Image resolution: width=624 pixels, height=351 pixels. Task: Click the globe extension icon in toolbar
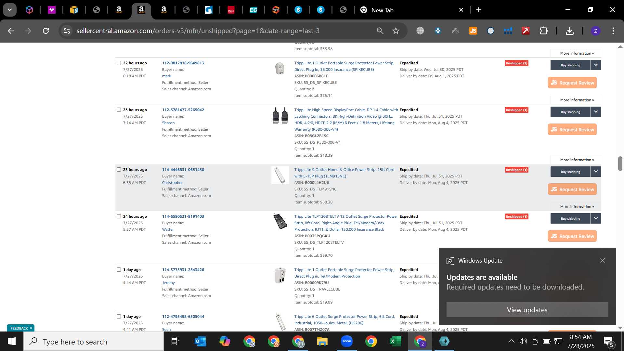(x=420, y=31)
